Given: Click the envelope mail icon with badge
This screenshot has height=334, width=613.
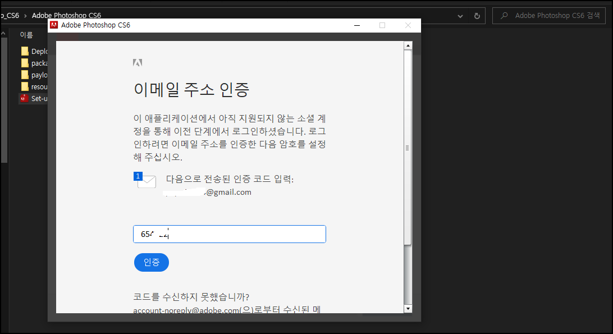Looking at the screenshot, I should 145,180.
